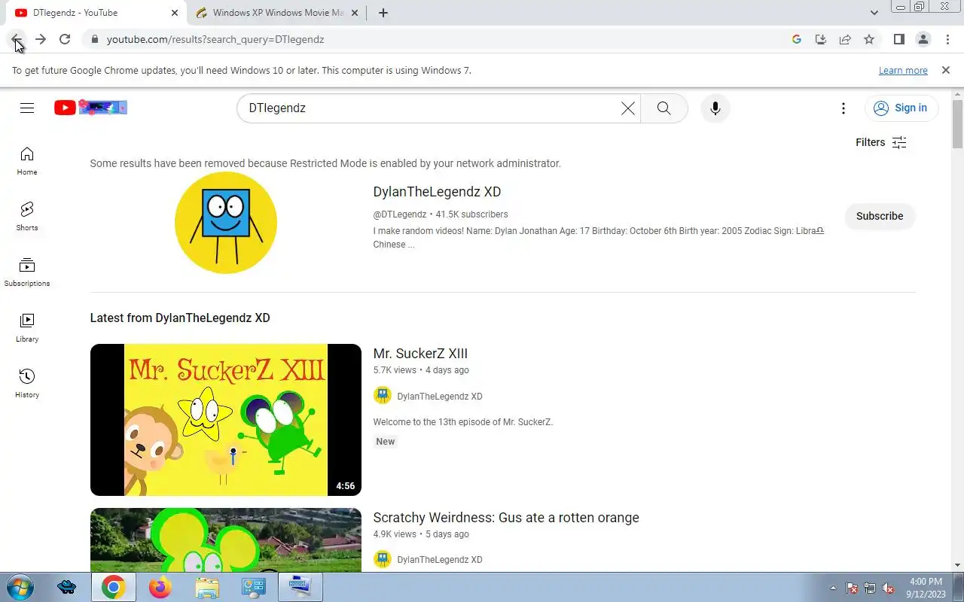Viewport: 964px width, 602px height.
Task: Open the tab search dropdown arrow
Action: 874,13
